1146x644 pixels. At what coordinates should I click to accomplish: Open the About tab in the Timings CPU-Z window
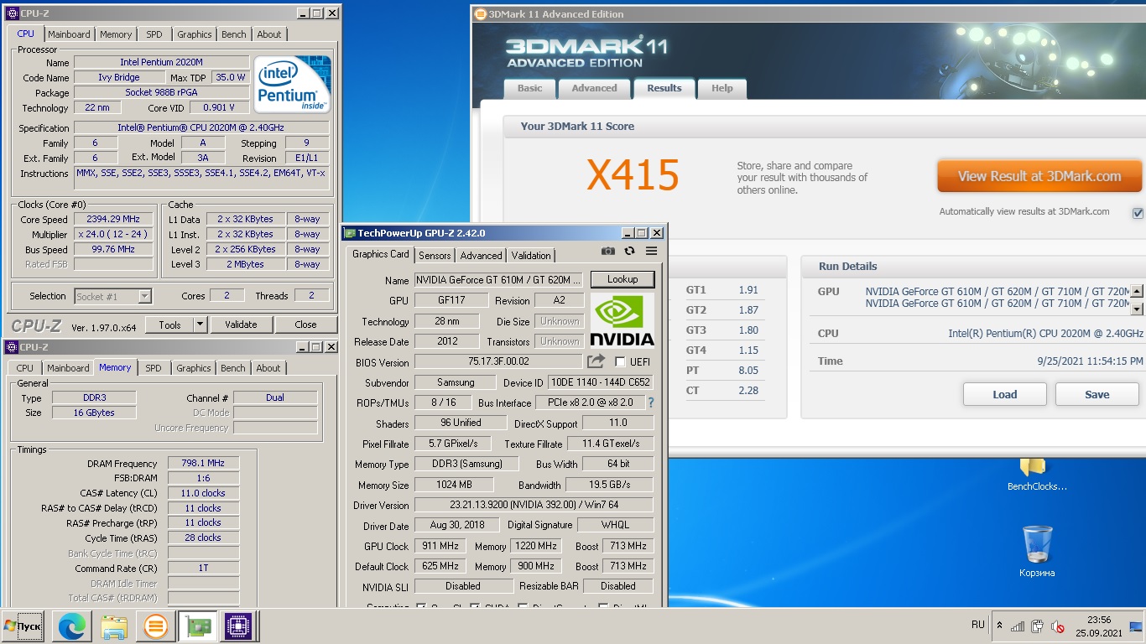pos(268,368)
